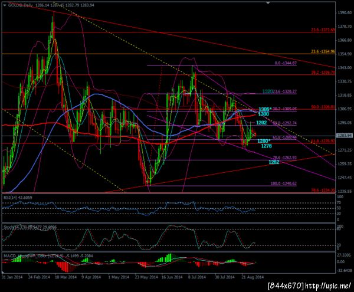Click the 1 May 2014 date label
The image size is (354, 292).
tap(119, 277)
